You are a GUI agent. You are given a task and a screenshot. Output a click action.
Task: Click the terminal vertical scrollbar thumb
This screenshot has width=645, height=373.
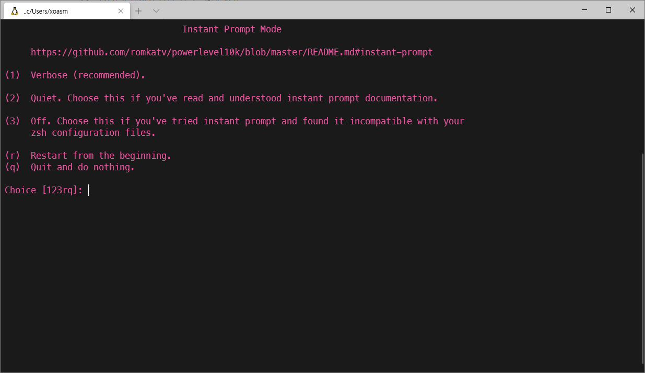pyautogui.click(x=642, y=259)
